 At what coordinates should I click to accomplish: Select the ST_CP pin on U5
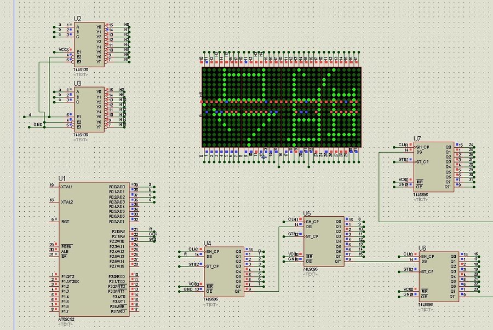311,236
